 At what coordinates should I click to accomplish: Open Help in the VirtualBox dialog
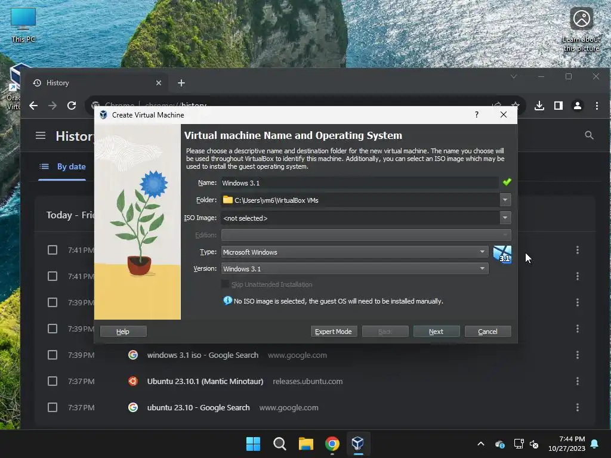123,332
